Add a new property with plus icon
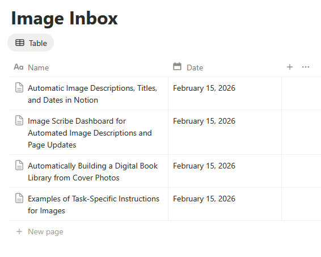The image size is (321, 257). (290, 67)
